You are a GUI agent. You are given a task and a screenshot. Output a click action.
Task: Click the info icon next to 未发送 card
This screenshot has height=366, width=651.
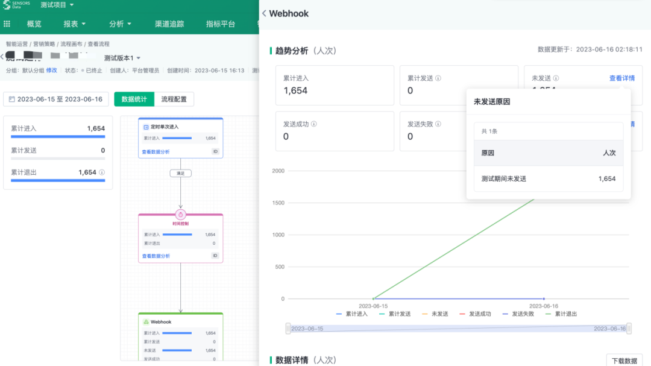[x=556, y=78]
